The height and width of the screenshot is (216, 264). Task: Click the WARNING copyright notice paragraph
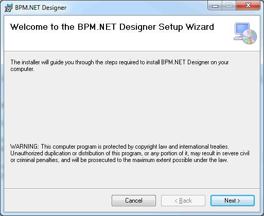pos(130,153)
